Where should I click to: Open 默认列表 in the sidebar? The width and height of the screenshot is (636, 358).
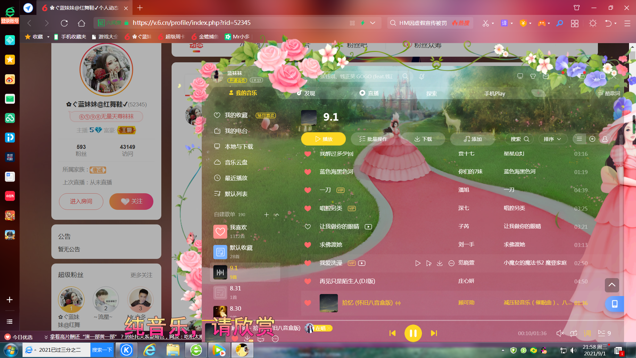(x=236, y=194)
